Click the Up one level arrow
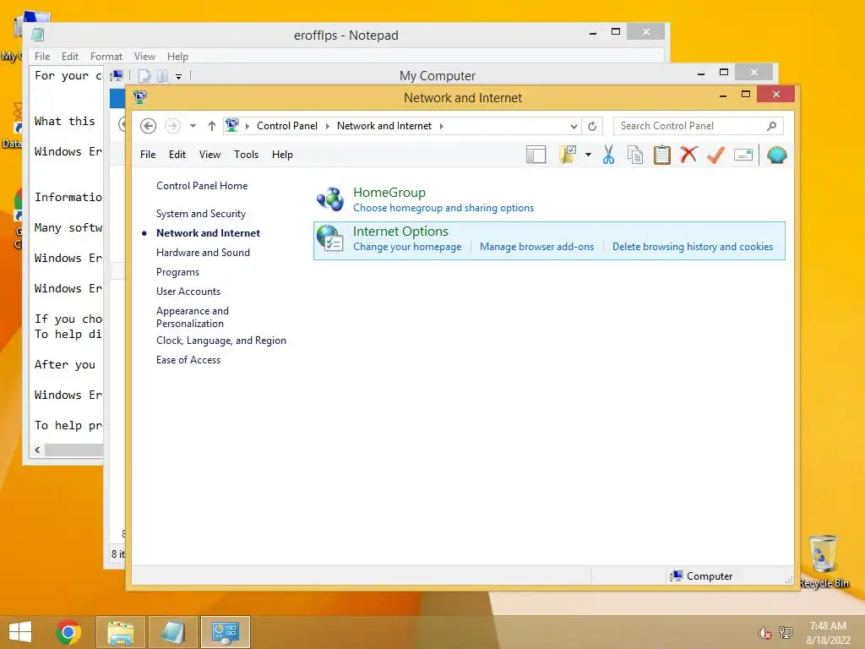 (x=212, y=126)
